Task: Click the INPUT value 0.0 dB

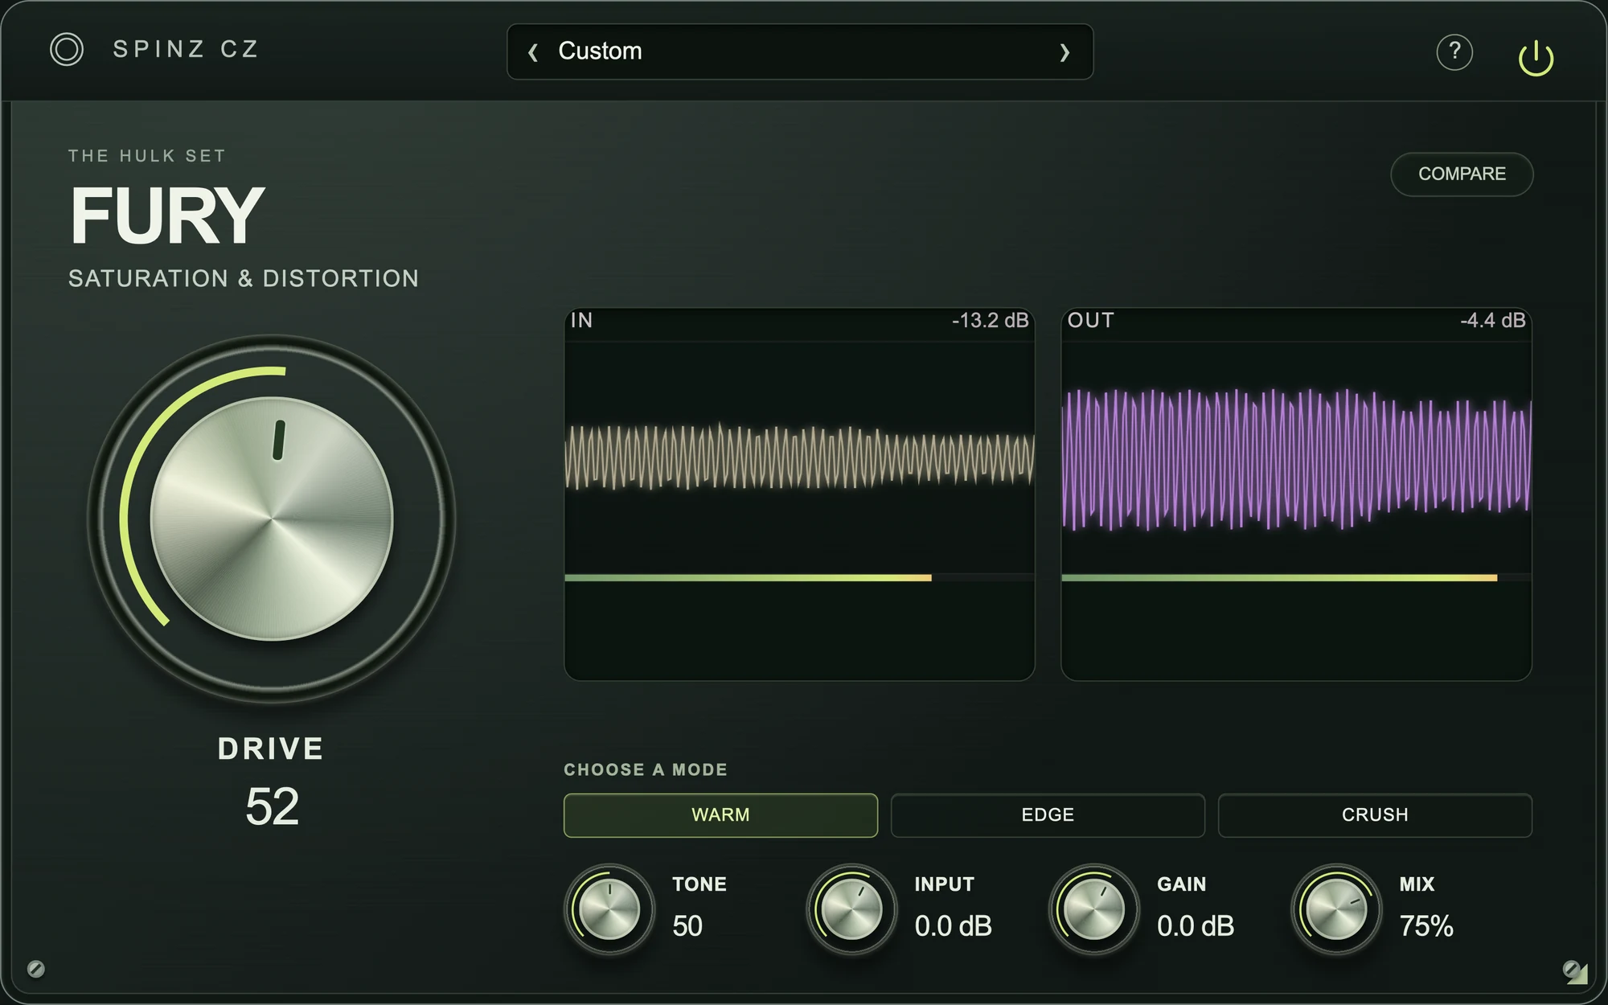Action: tap(953, 926)
